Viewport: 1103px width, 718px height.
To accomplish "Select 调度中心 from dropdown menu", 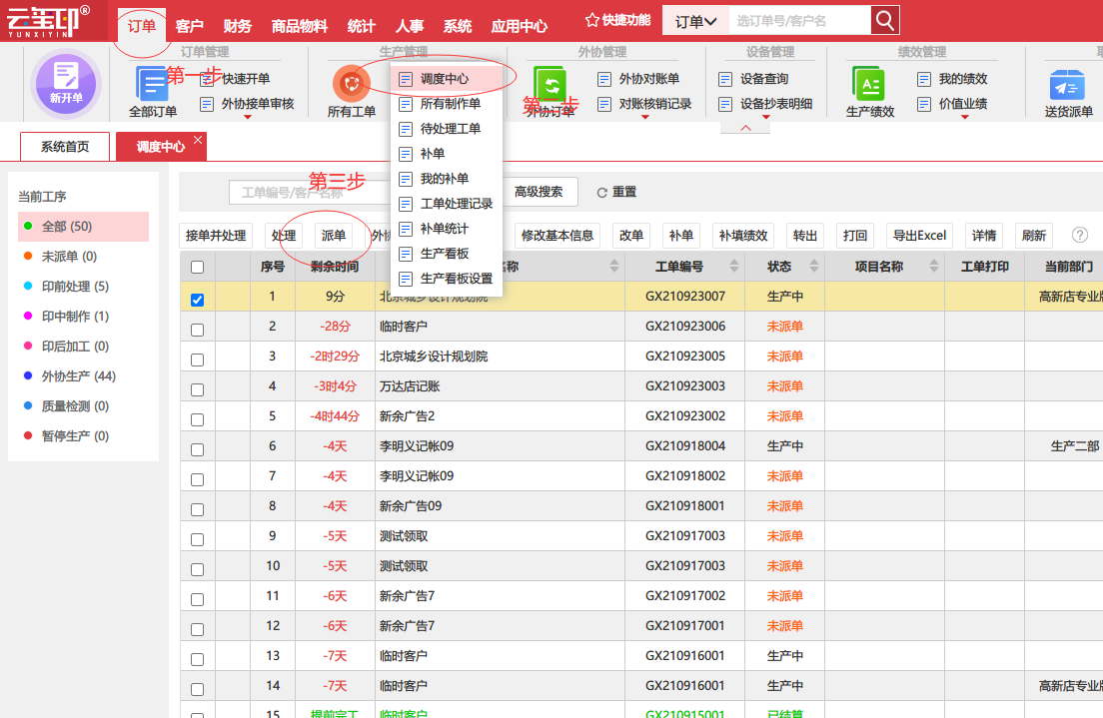I will (447, 79).
